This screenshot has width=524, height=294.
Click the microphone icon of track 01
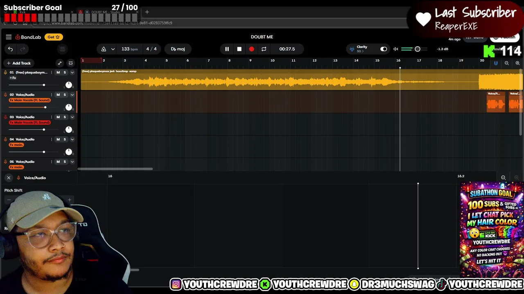(x=5, y=72)
